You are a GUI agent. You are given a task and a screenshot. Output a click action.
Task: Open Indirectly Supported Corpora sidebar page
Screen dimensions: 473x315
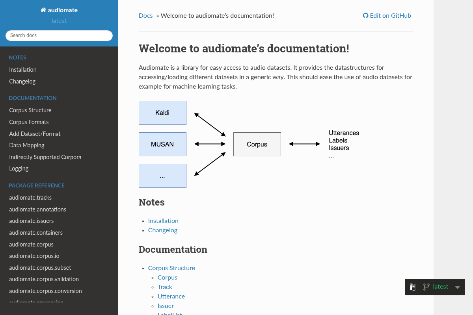[45, 157]
